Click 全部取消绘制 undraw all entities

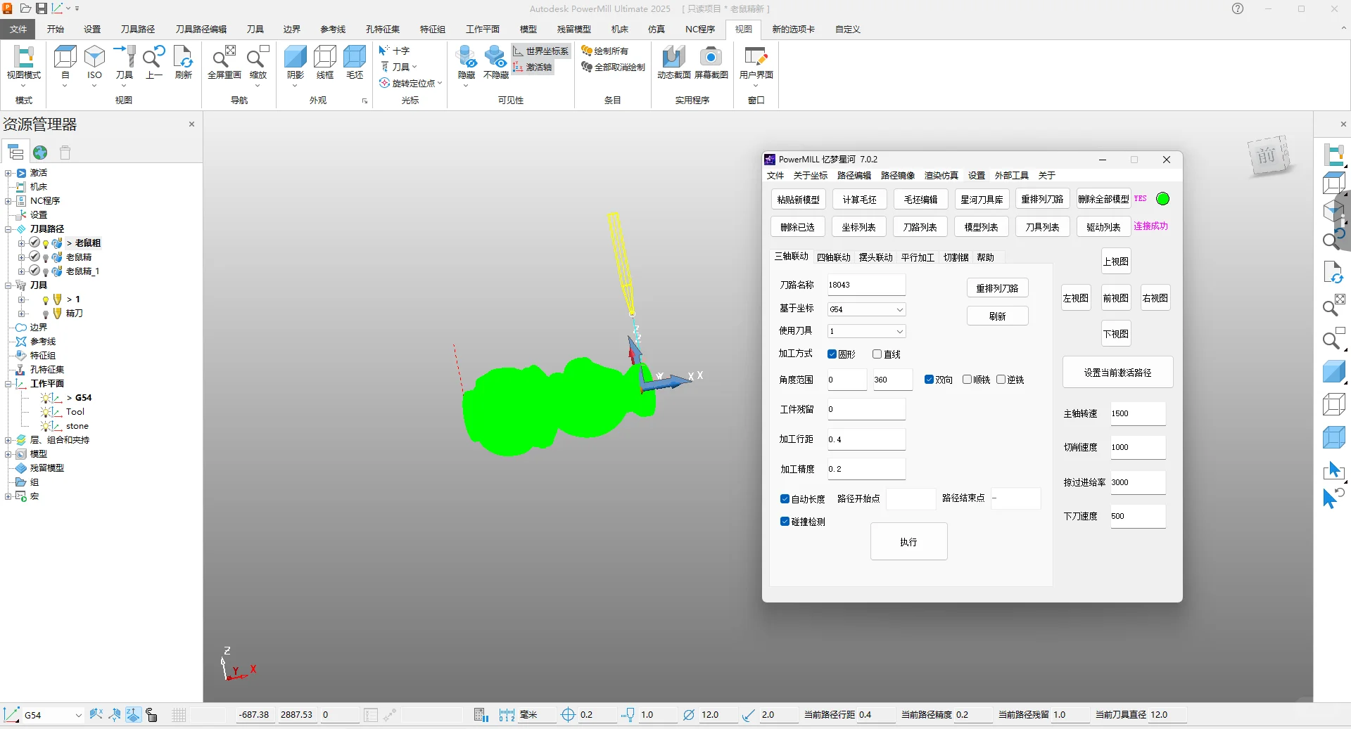(x=613, y=67)
